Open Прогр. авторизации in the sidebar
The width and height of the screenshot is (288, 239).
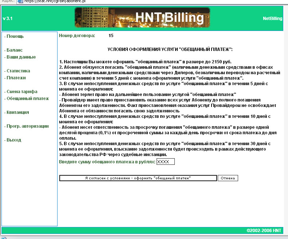(x=28, y=126)
